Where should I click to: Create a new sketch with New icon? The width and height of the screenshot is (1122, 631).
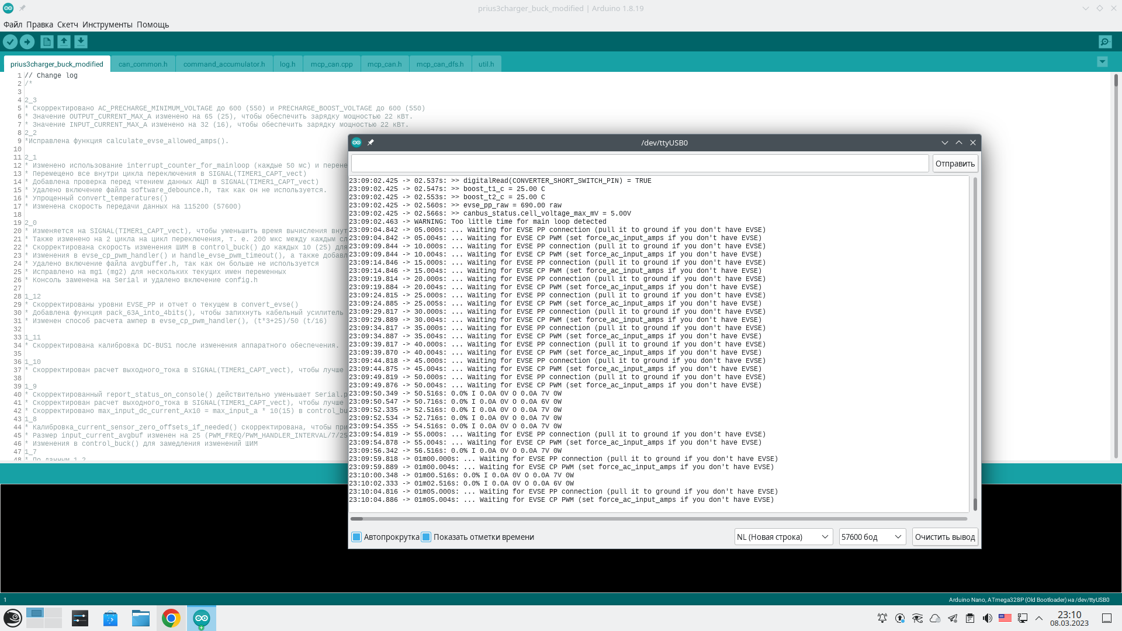coord(47,41)
